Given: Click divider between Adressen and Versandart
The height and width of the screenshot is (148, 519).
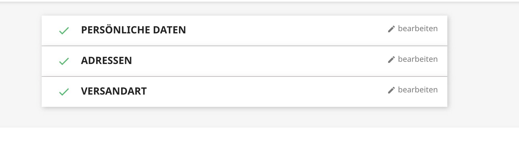Looking at the screenshot, I should point(244,77).
